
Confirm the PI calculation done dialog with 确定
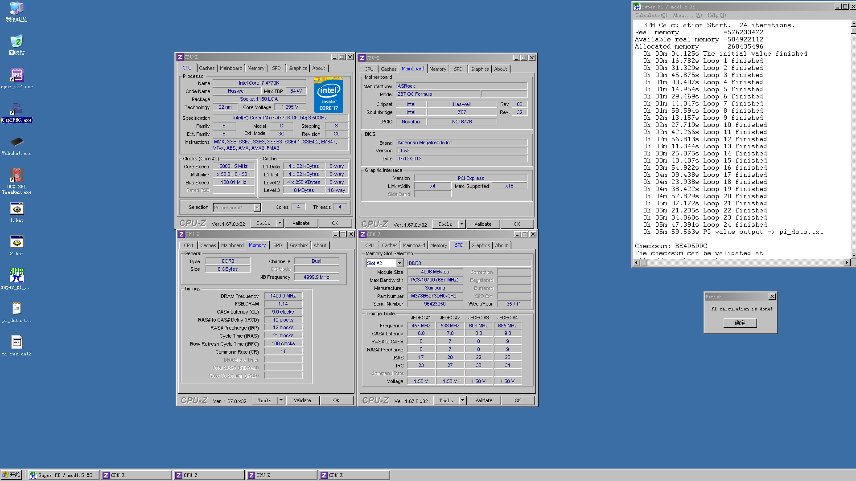tap(740, 323)
